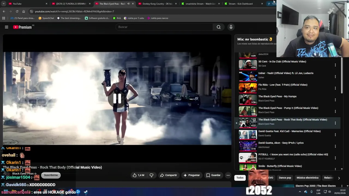349x196 pixels.
Task: Click Black Eyed Peas channel name below video
Action: tap(23, 174)
